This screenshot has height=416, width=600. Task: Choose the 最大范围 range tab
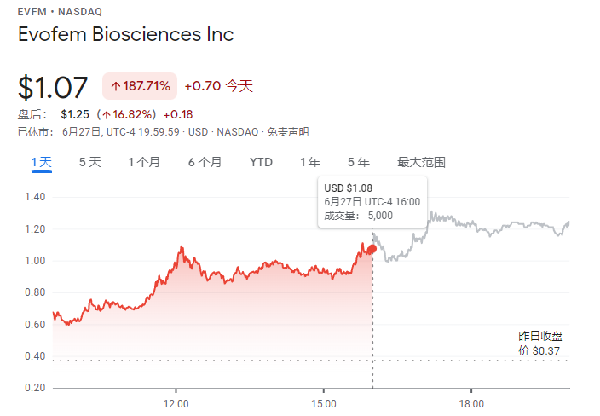pyautogui.click(x=421, y=162)
